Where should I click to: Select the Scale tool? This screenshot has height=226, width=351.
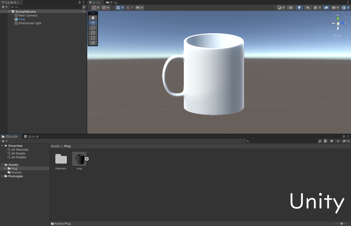tap(93, 32)
